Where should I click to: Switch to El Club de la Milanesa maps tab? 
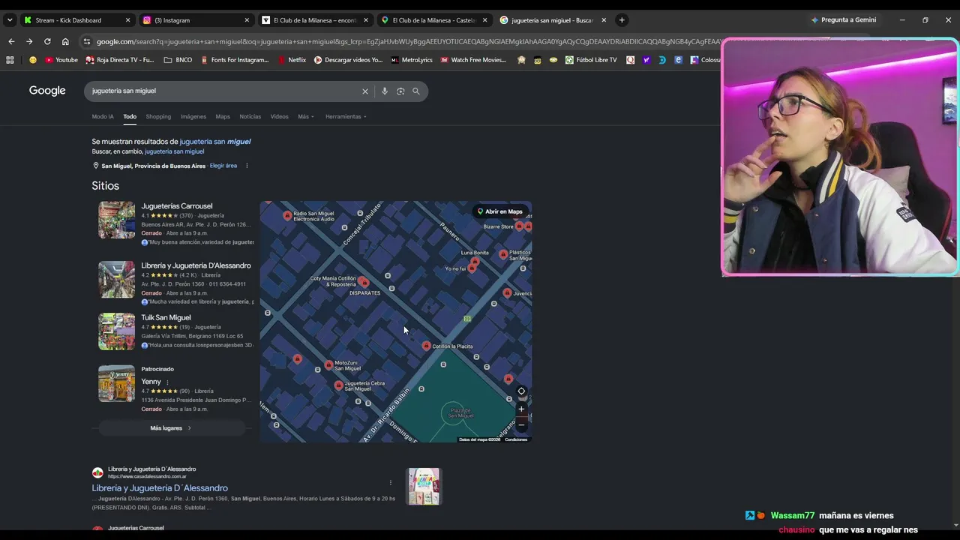pyautogui.click(x=435, y=20)
